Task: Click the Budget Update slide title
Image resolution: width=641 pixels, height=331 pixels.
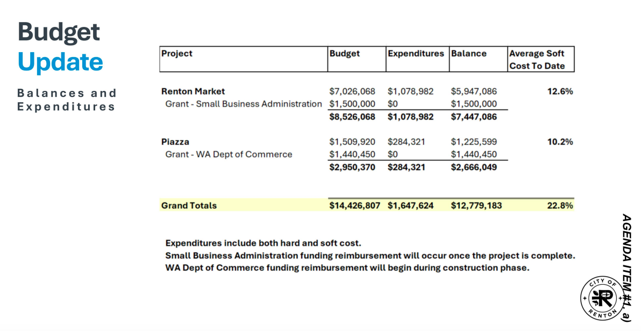Action: pos(60,47)
